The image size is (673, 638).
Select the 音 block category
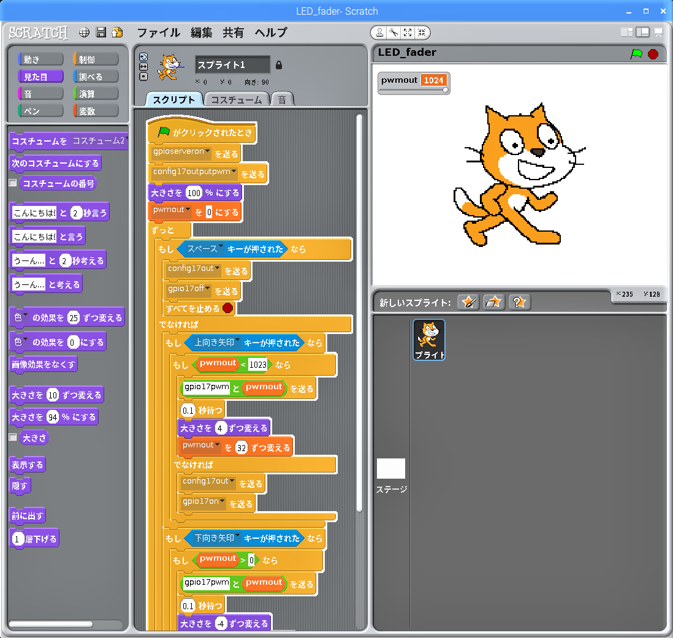tap(41, 94)
